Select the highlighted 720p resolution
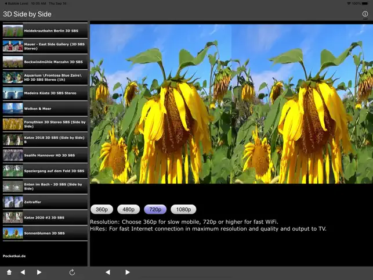Viewport: 373px width, 280px height. 155,210
